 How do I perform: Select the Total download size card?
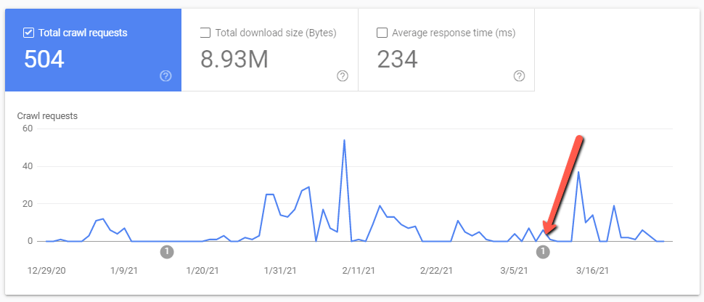point(270,50)
